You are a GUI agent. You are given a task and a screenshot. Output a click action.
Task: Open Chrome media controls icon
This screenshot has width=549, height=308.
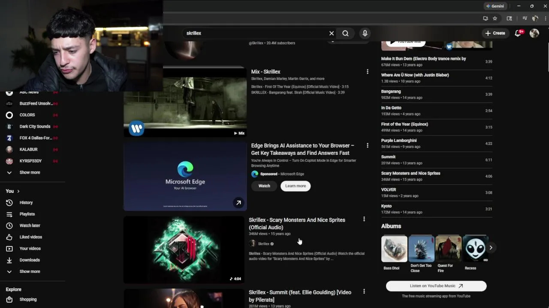(525, 18)
